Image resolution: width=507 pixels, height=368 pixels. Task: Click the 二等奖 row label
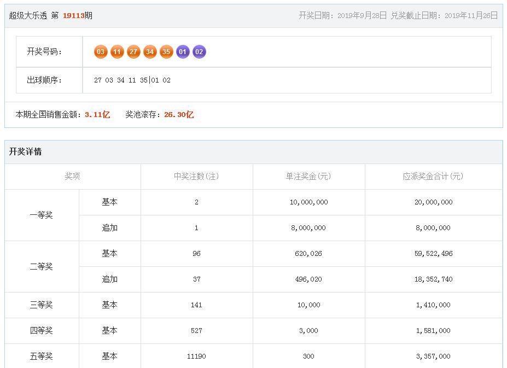pos(42,266)
